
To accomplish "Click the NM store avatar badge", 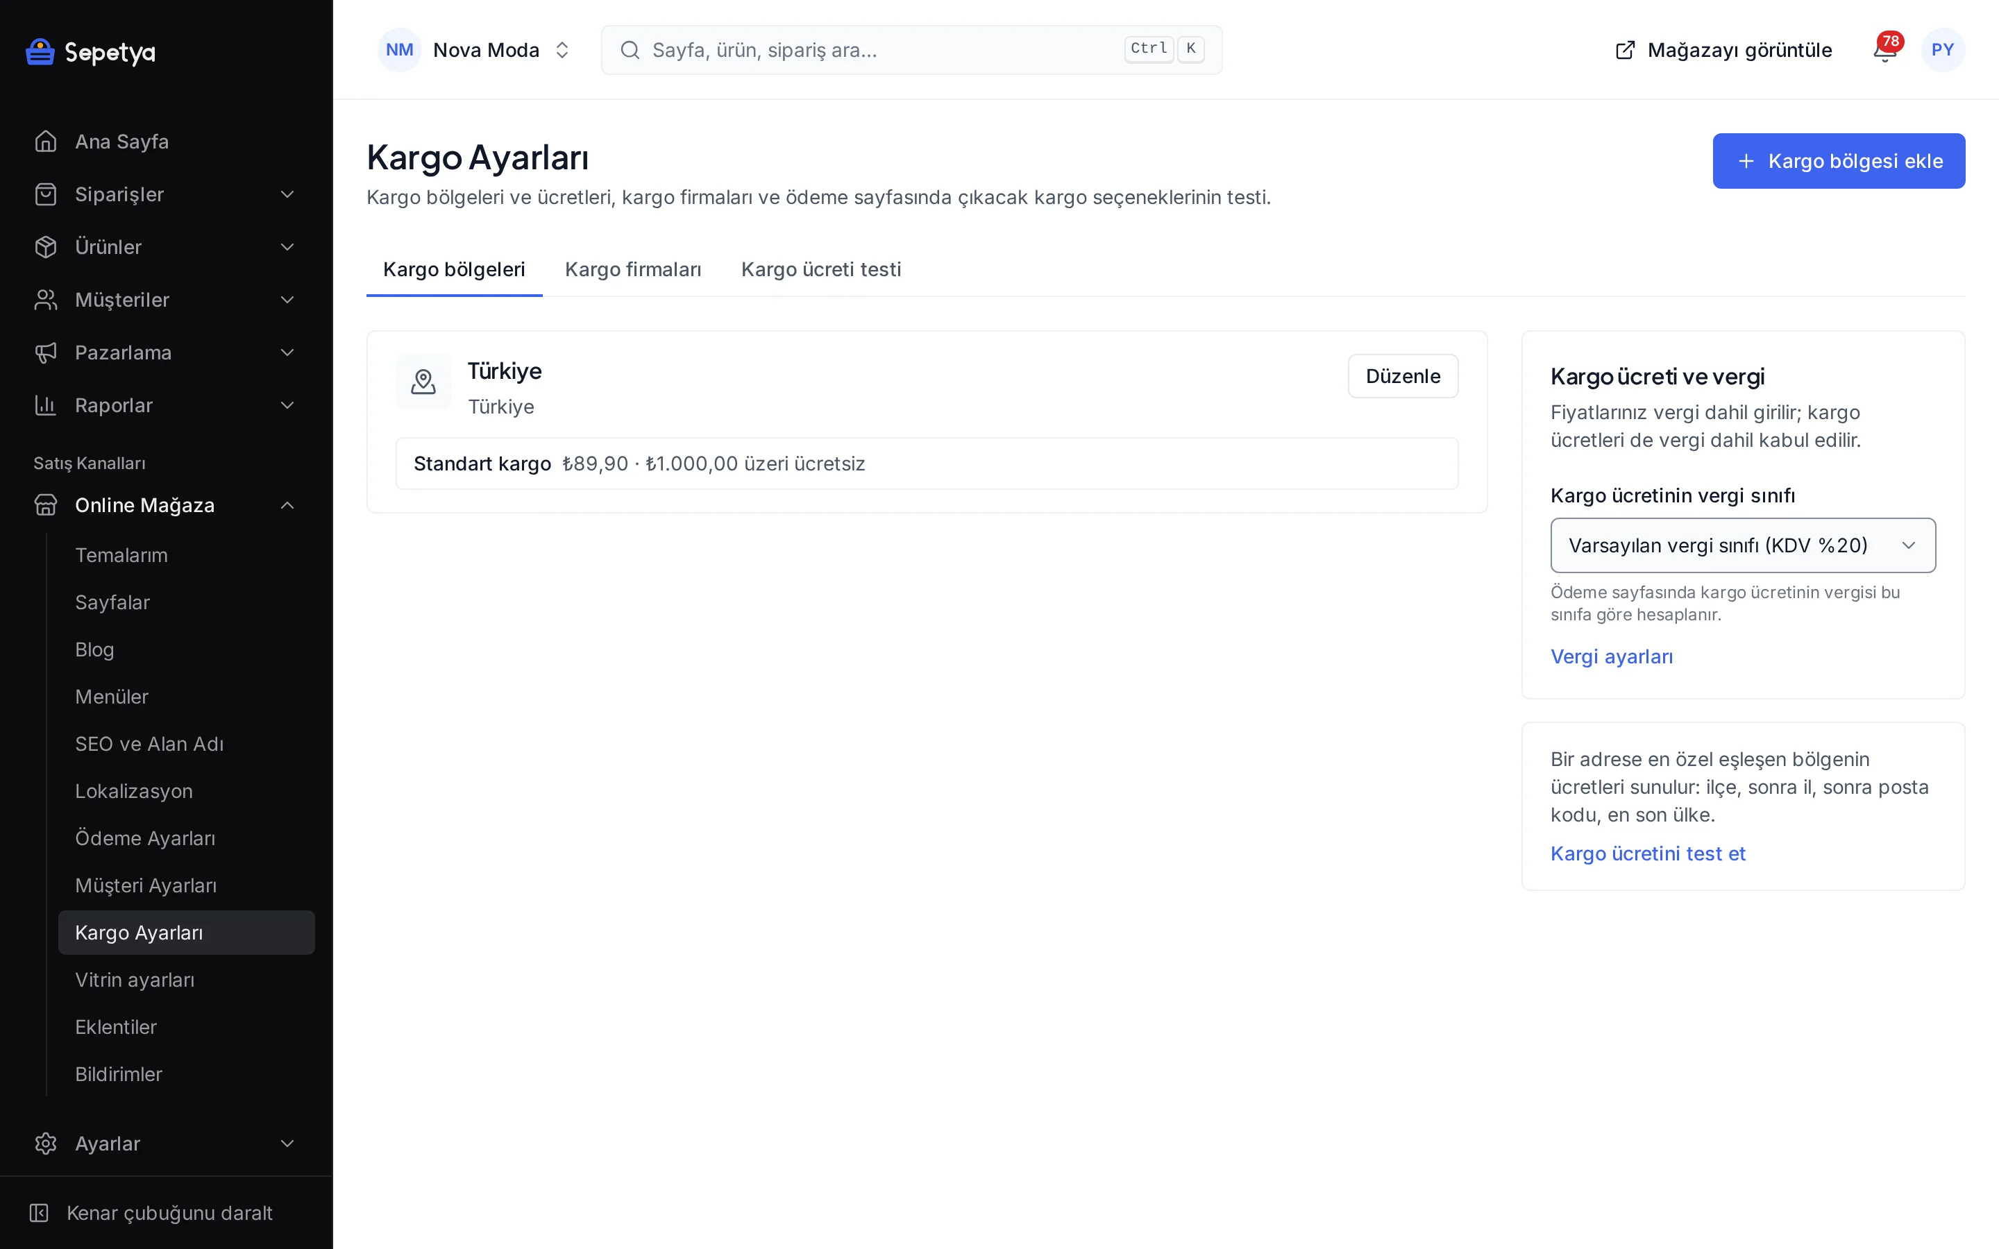I will [x=400, y=51].
